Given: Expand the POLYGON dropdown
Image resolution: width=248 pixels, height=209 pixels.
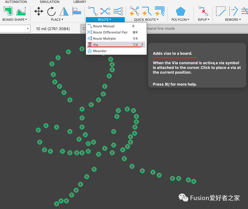Looking at the screenshot, I should click(x=180, y=20).
